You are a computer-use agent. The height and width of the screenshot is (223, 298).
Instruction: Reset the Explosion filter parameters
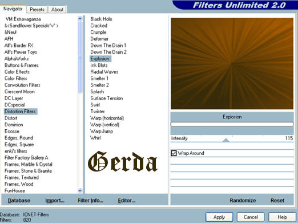coord(277,201)
